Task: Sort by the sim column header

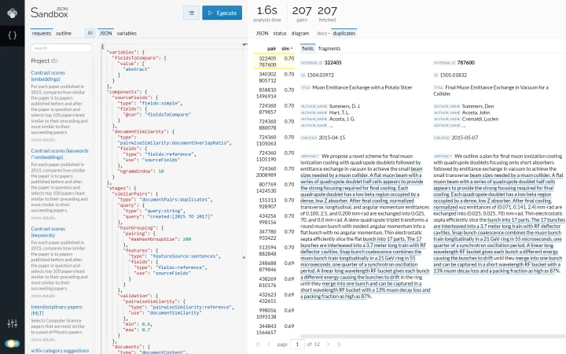Action: coord(287,49)
